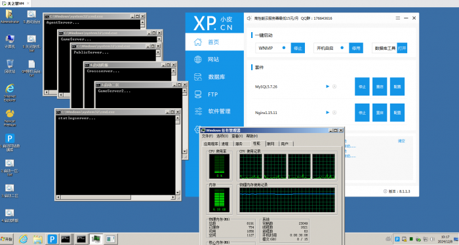This screenshot has height=245, width=459.
Task: Open the 回收站 recycle bin
Action: coord(10,66)
